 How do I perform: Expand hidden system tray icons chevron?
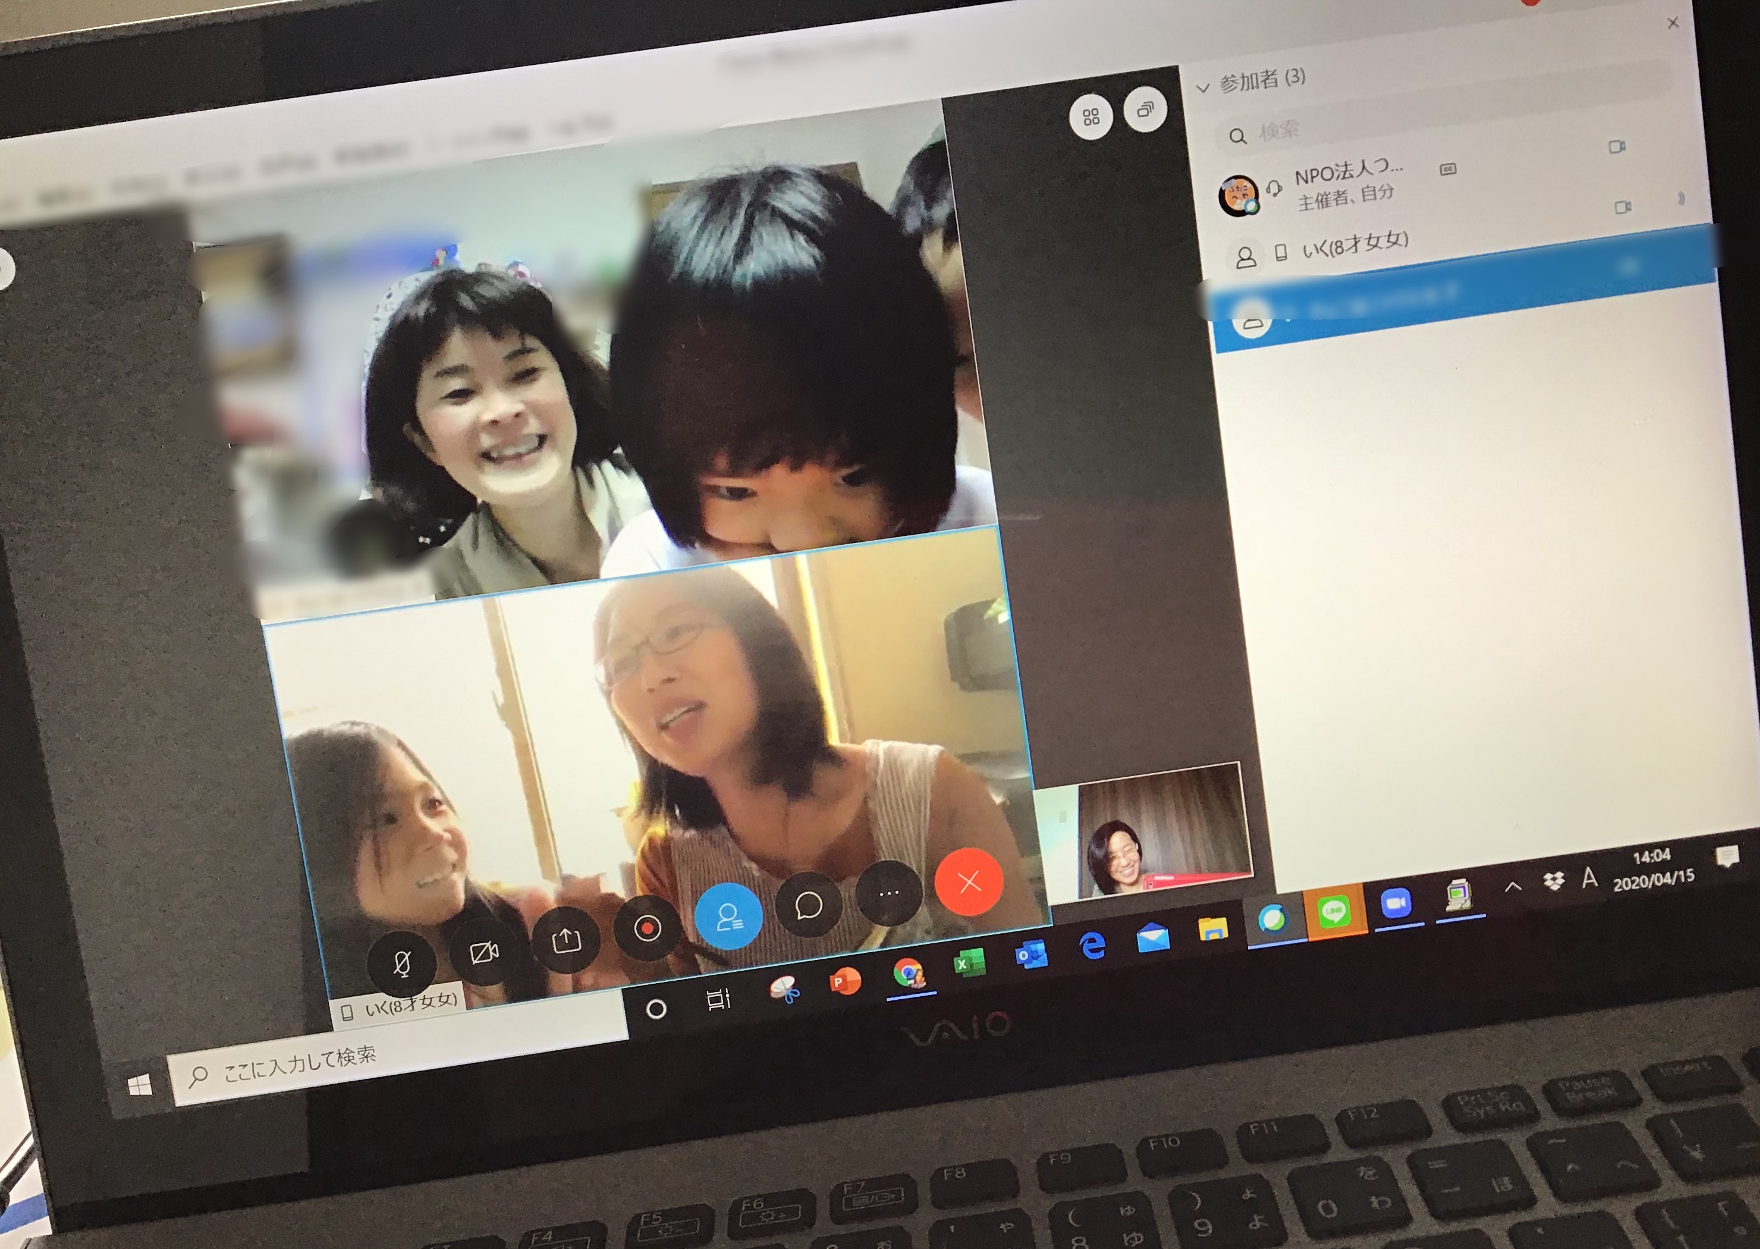click(x=1513, y=886)
